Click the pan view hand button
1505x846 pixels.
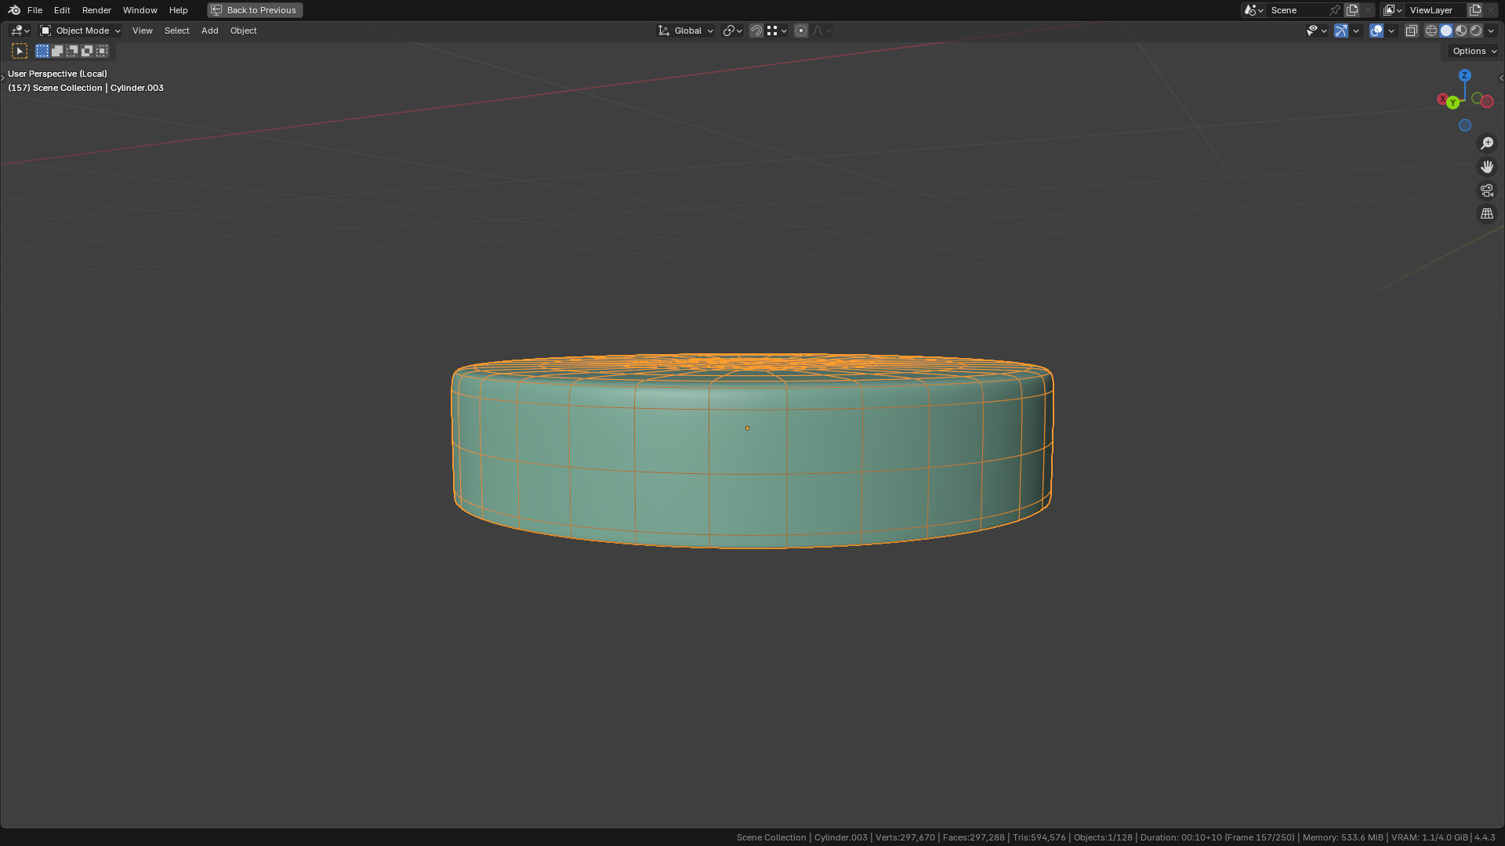1486,167
